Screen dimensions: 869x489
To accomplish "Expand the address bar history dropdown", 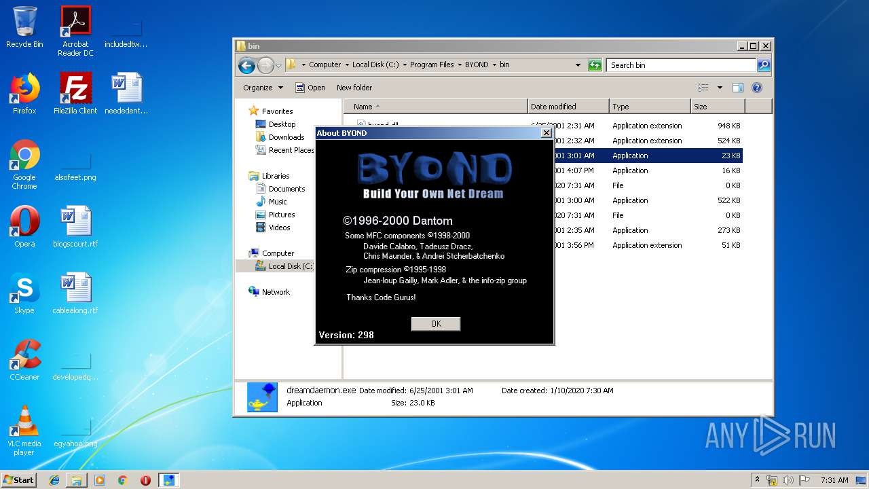I will coord(578,65).
